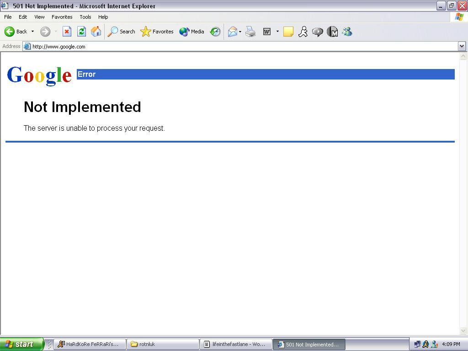Refresh the page with the Refresh icon
This screenshot has width=468, height=351.
click(x=81, y=32)
